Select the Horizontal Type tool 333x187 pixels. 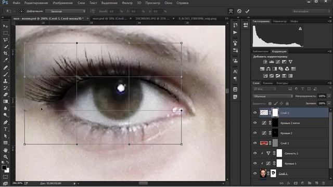click(6, 129)
